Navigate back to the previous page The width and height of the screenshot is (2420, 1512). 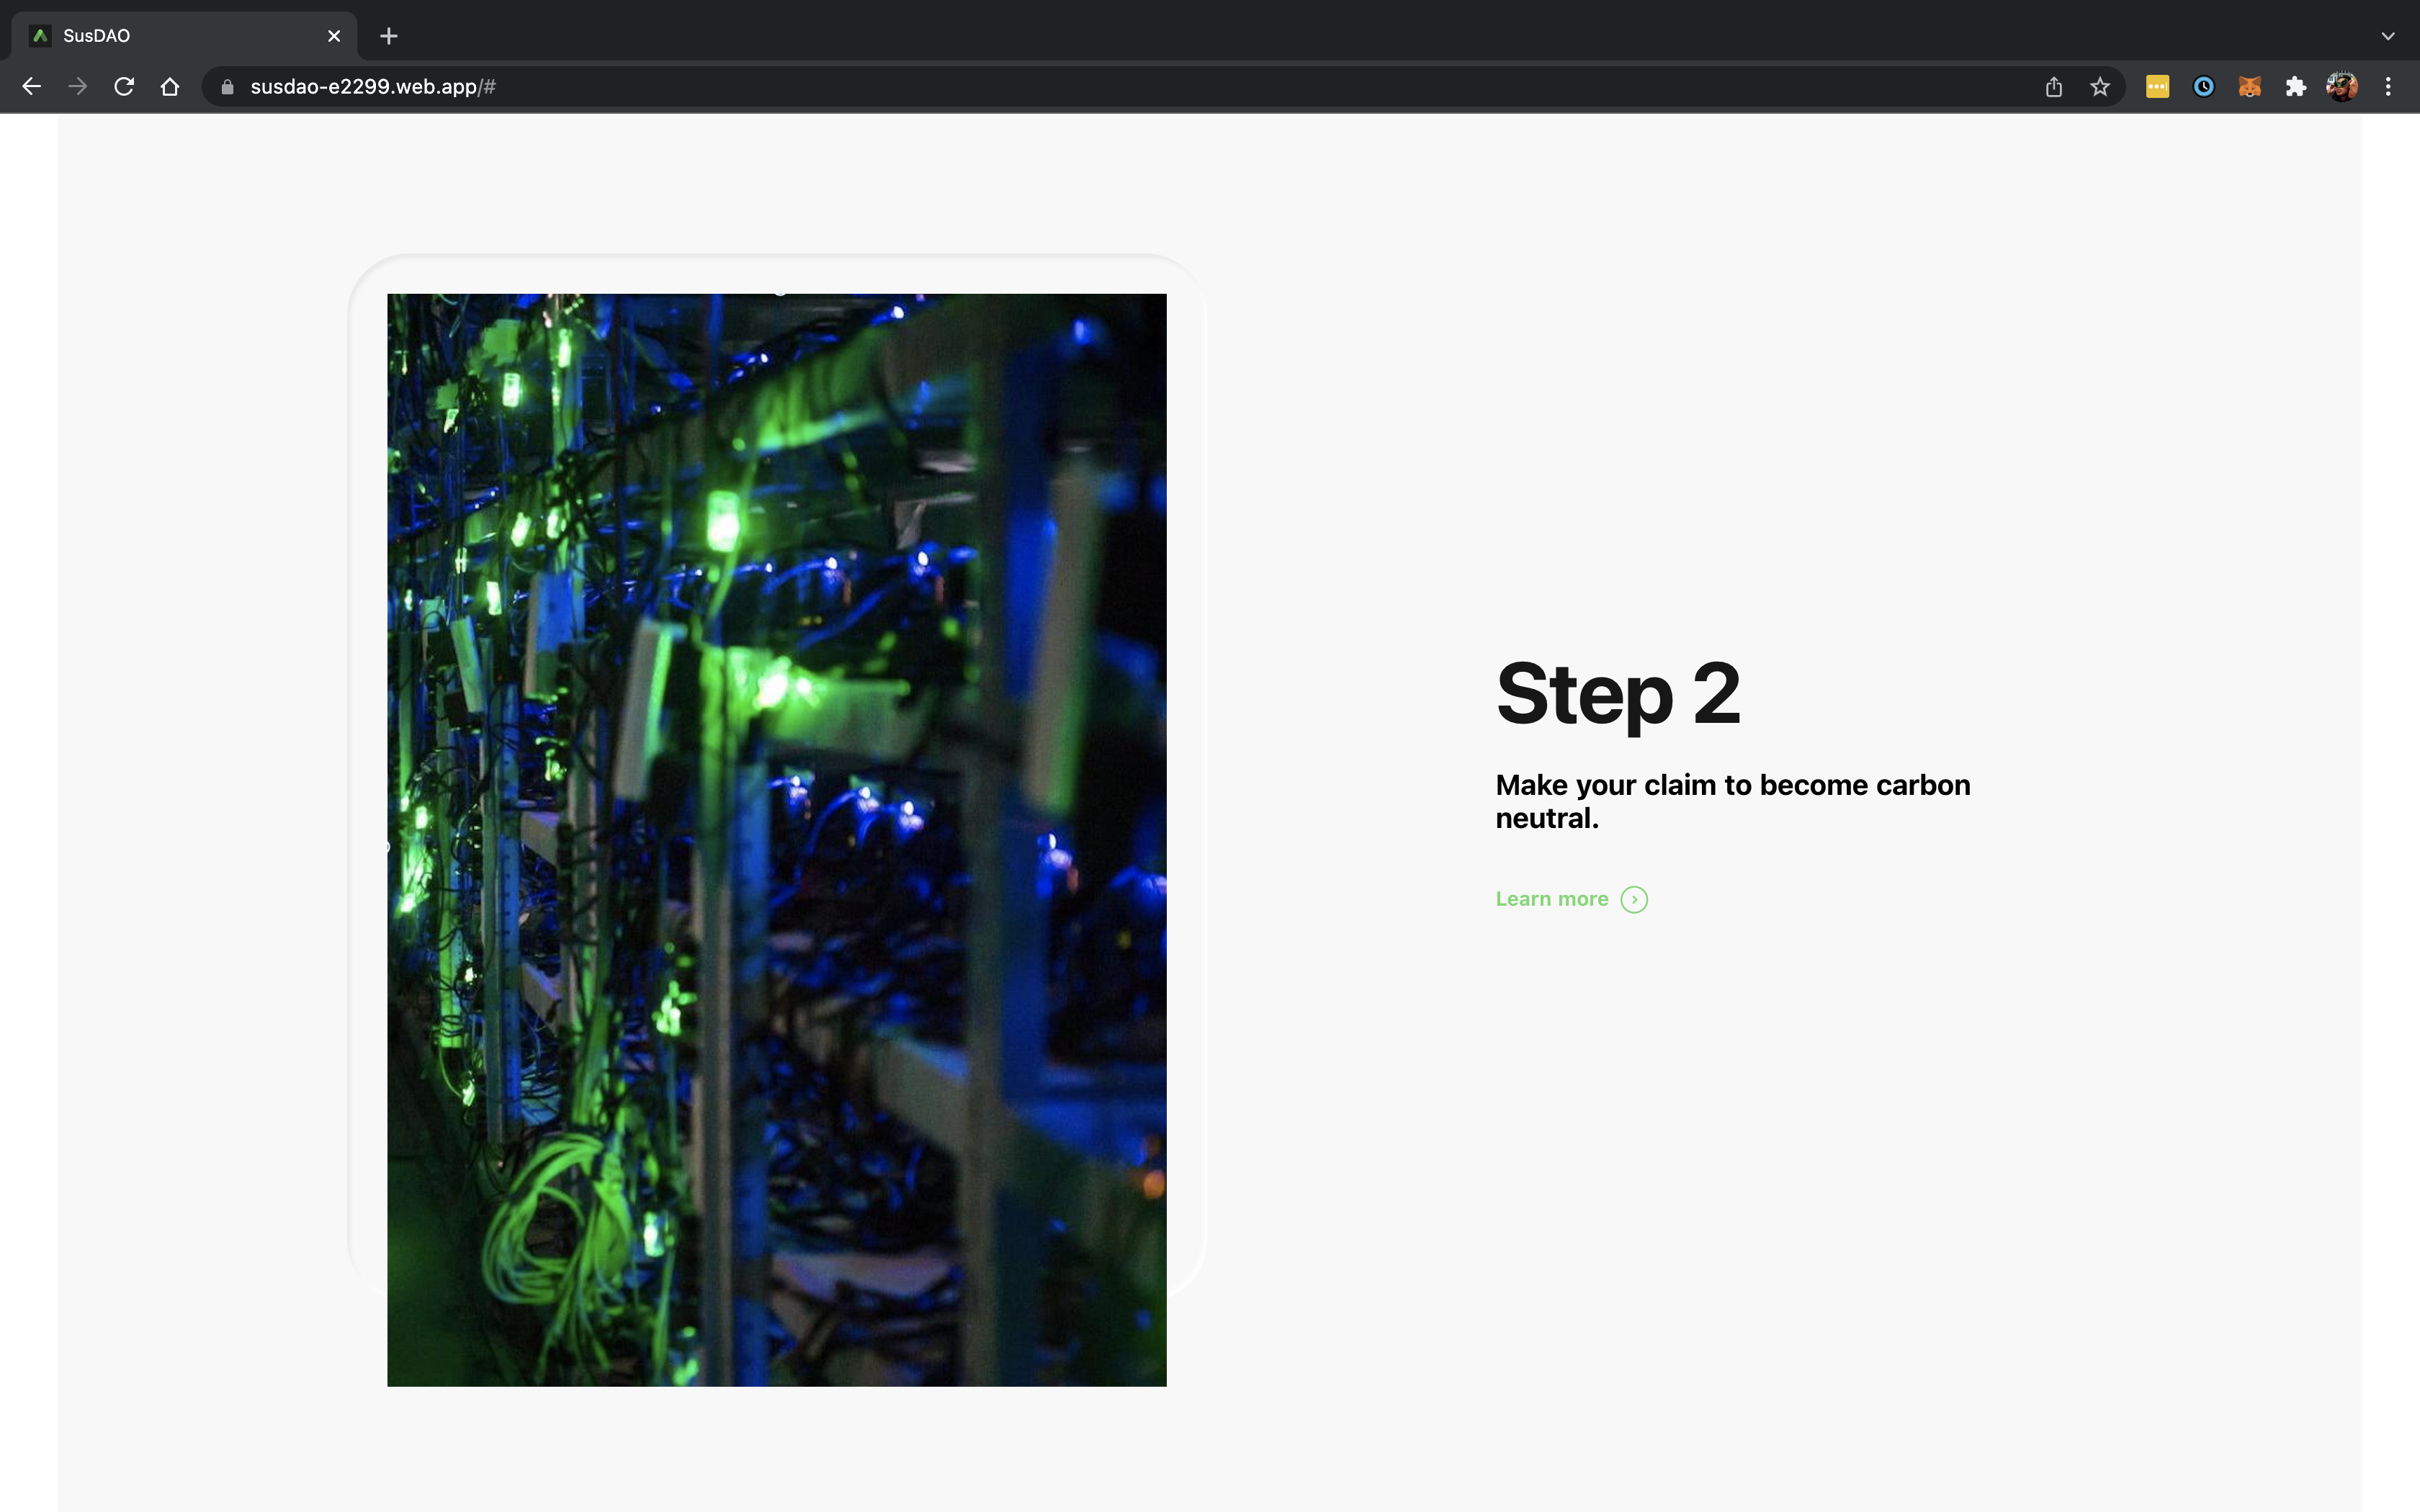click(32, 87)
